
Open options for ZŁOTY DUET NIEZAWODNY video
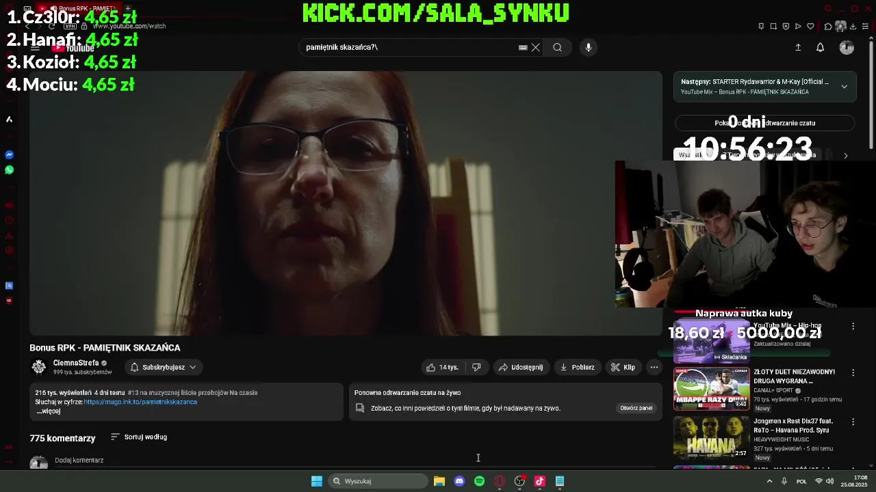[x=853, y=373]
